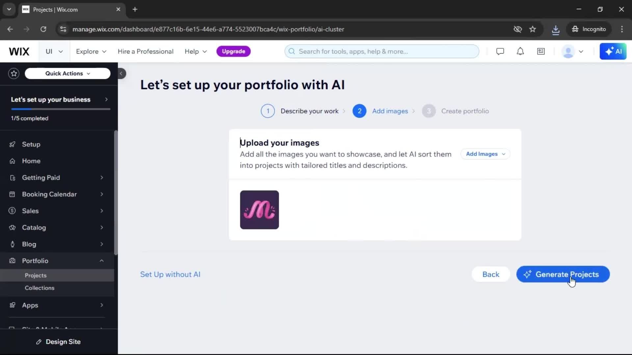
Task: Click Hire a Professional
Action: tap(145, 52)
